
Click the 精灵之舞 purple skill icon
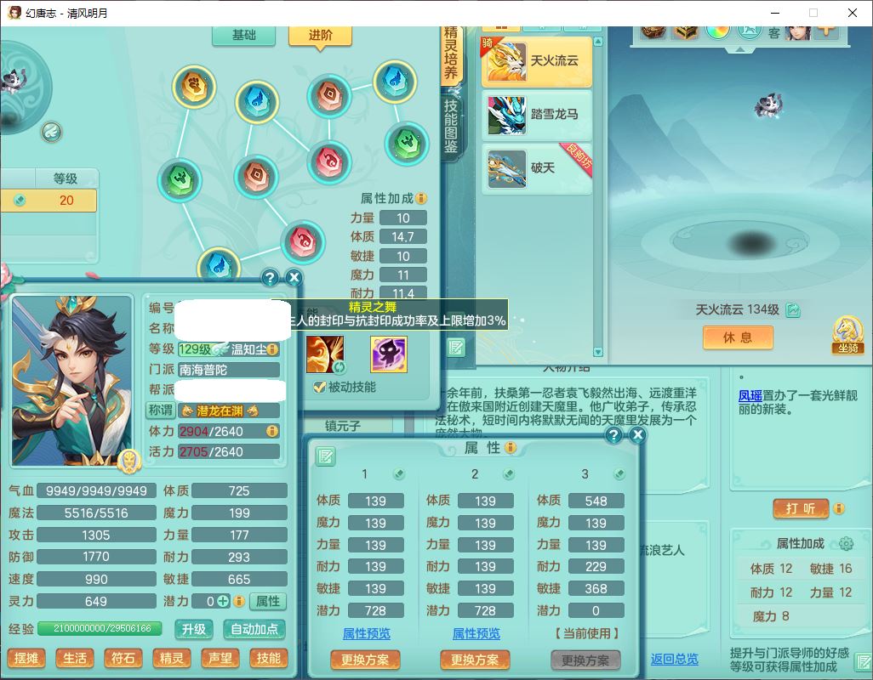pyautogui.click(x=388, y=354)
